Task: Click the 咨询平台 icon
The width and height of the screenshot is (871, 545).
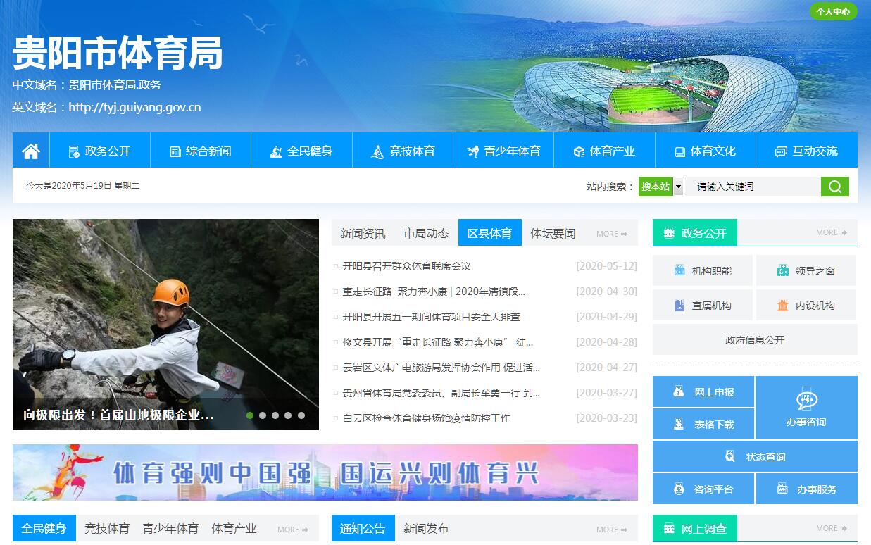Action: tap(679, 489)
